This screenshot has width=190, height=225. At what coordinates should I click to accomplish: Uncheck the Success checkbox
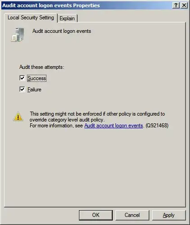coord(22,78)
